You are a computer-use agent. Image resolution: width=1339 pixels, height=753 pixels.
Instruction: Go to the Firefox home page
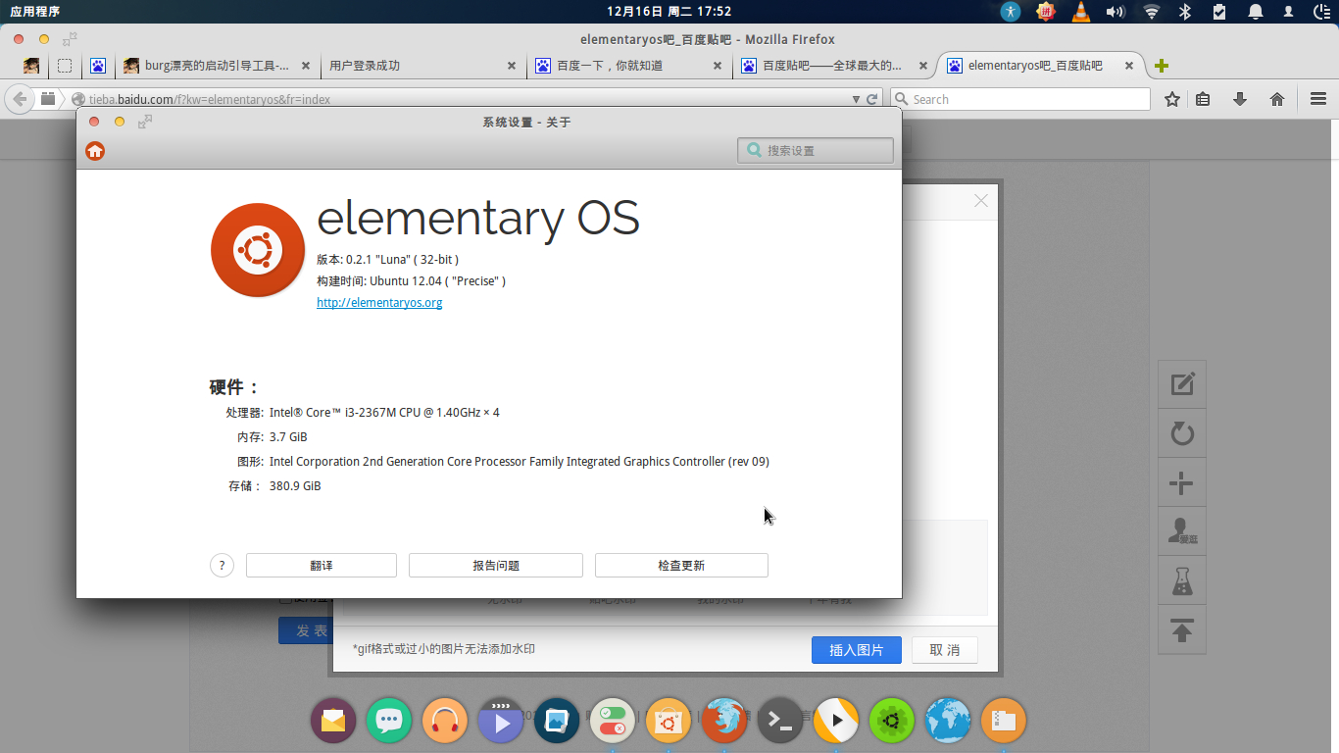point(1277,99)
